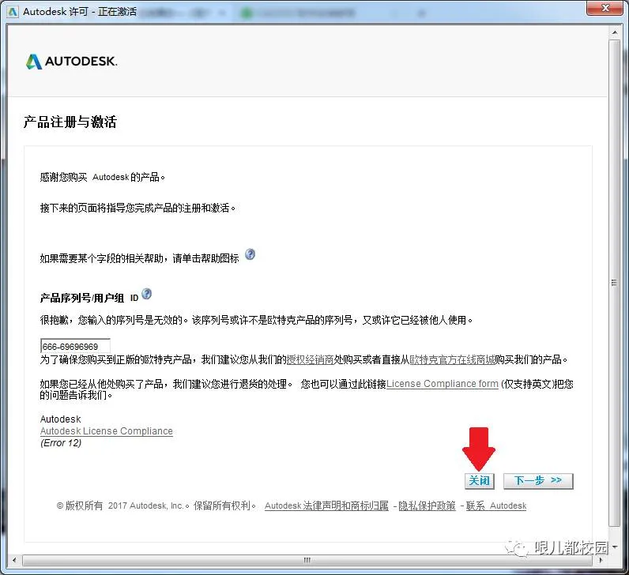Click the 感谢您购买 Autodesk 的产品 text
Screen dimensions: 629x575
pos(102,177)
